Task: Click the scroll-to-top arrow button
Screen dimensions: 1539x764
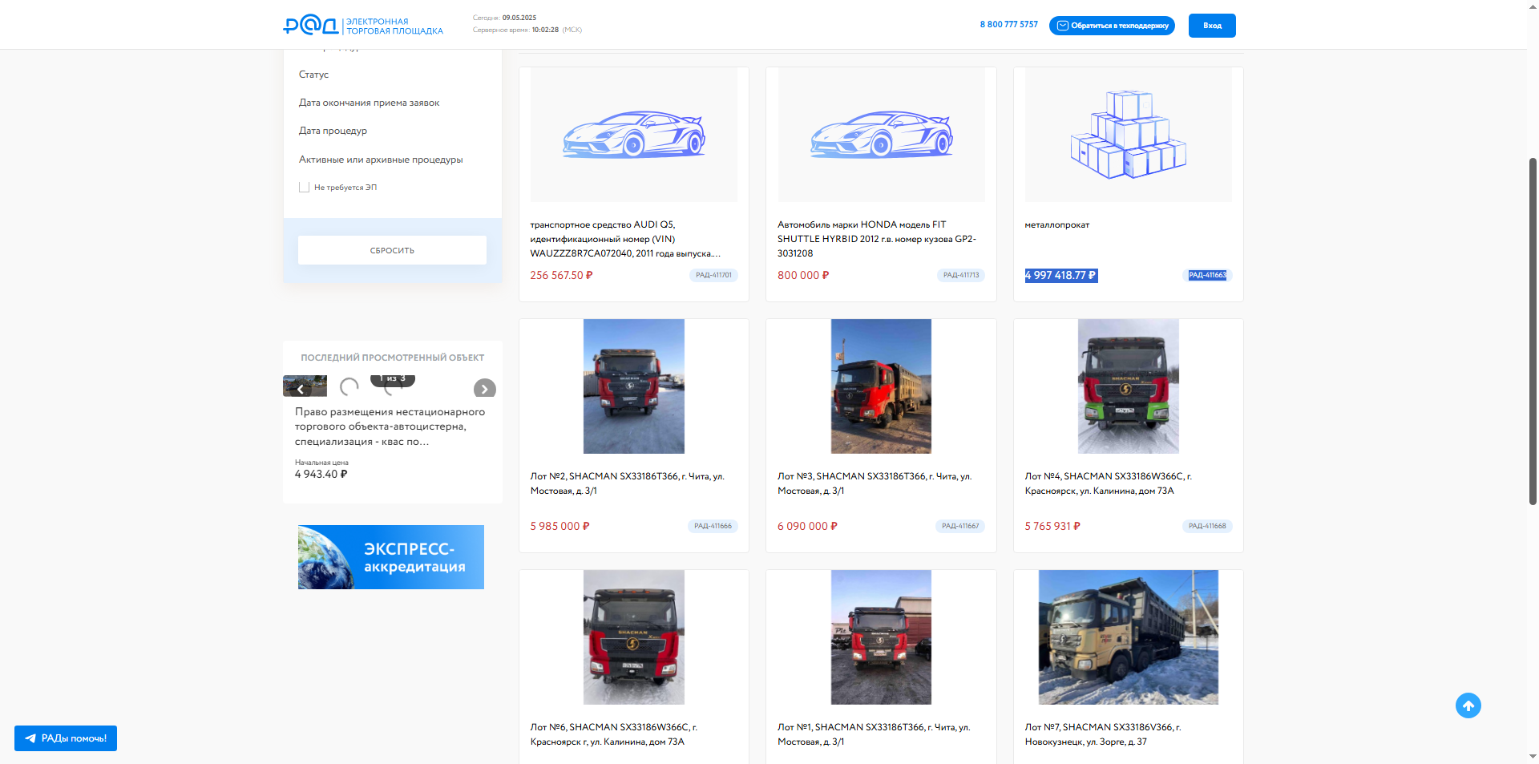Action: (1468, 705)
